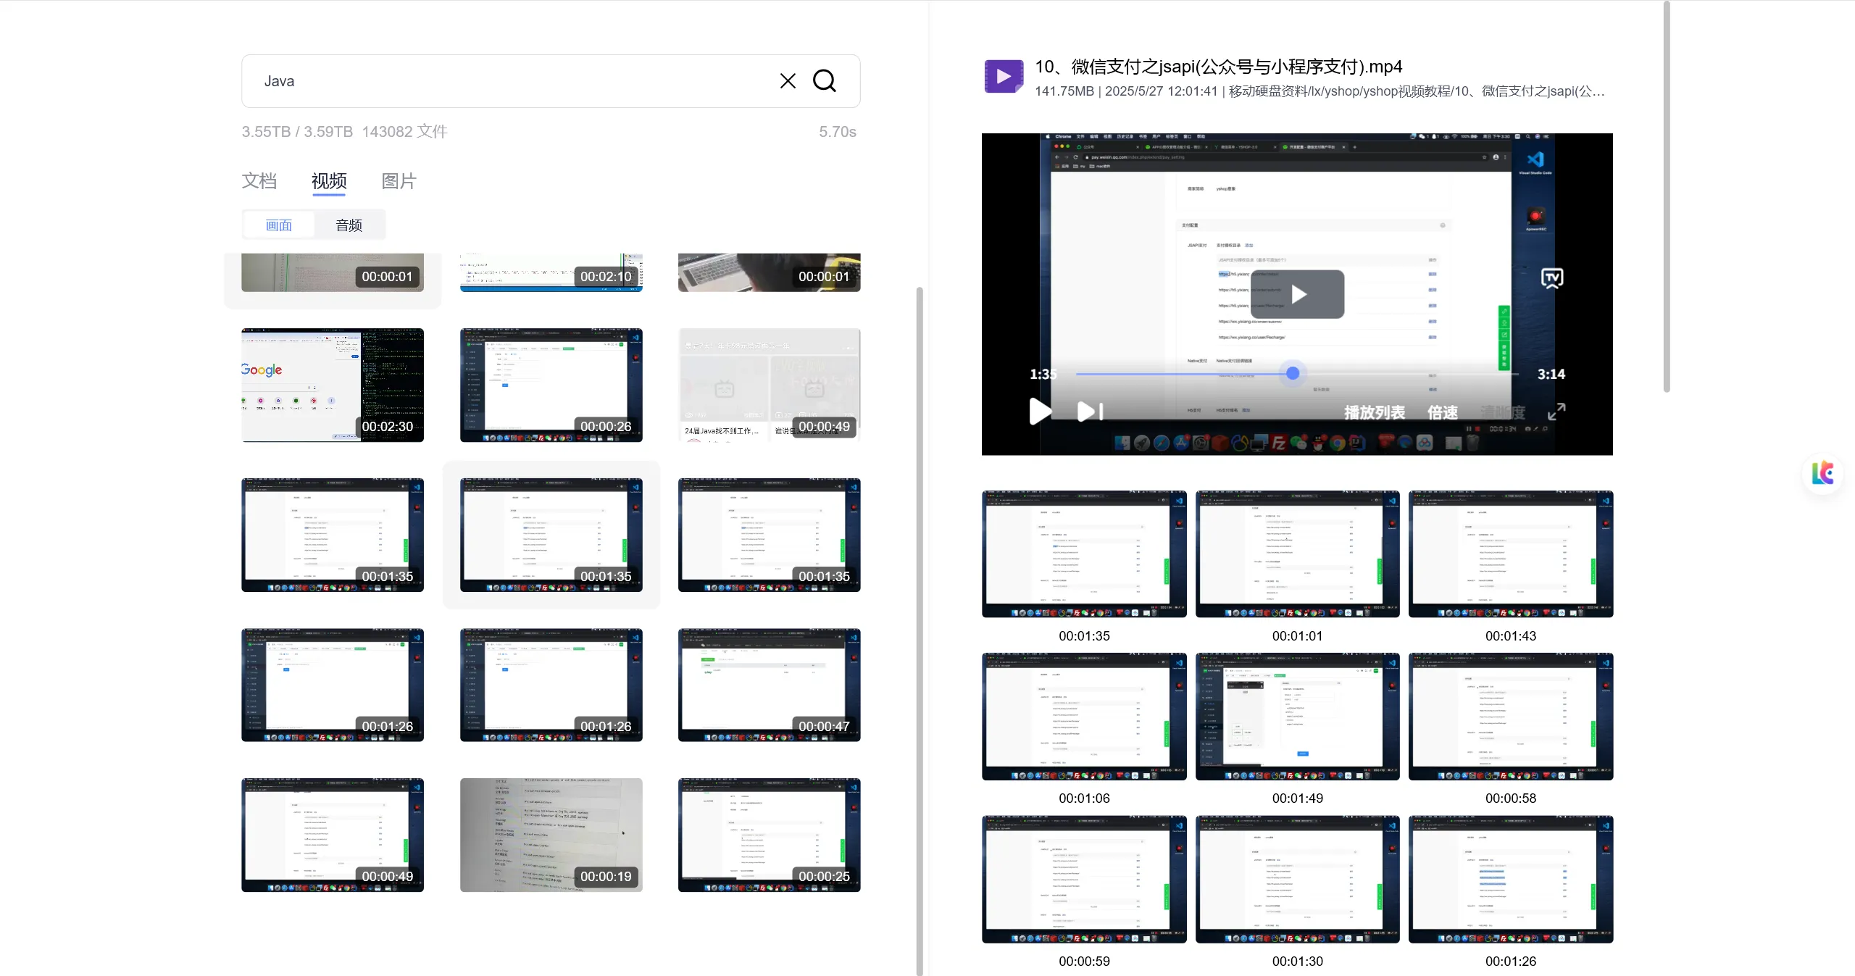Viewport: 1855px width, 976px height.
Task: Click the purple video file icon
Action: click(1003, 76)
